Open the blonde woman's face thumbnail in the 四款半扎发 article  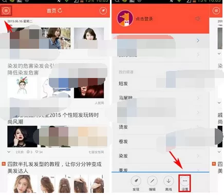point(22,184)
